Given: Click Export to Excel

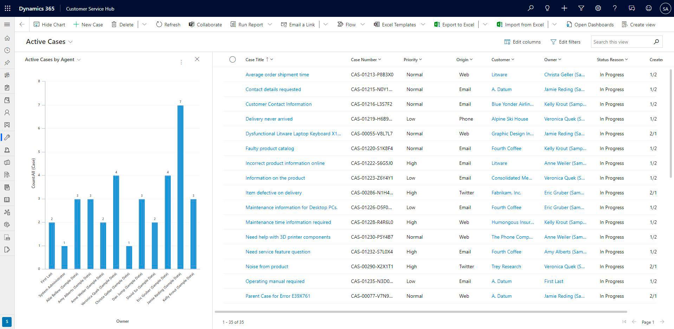Looking at the screenshot, I should point(454,24).
